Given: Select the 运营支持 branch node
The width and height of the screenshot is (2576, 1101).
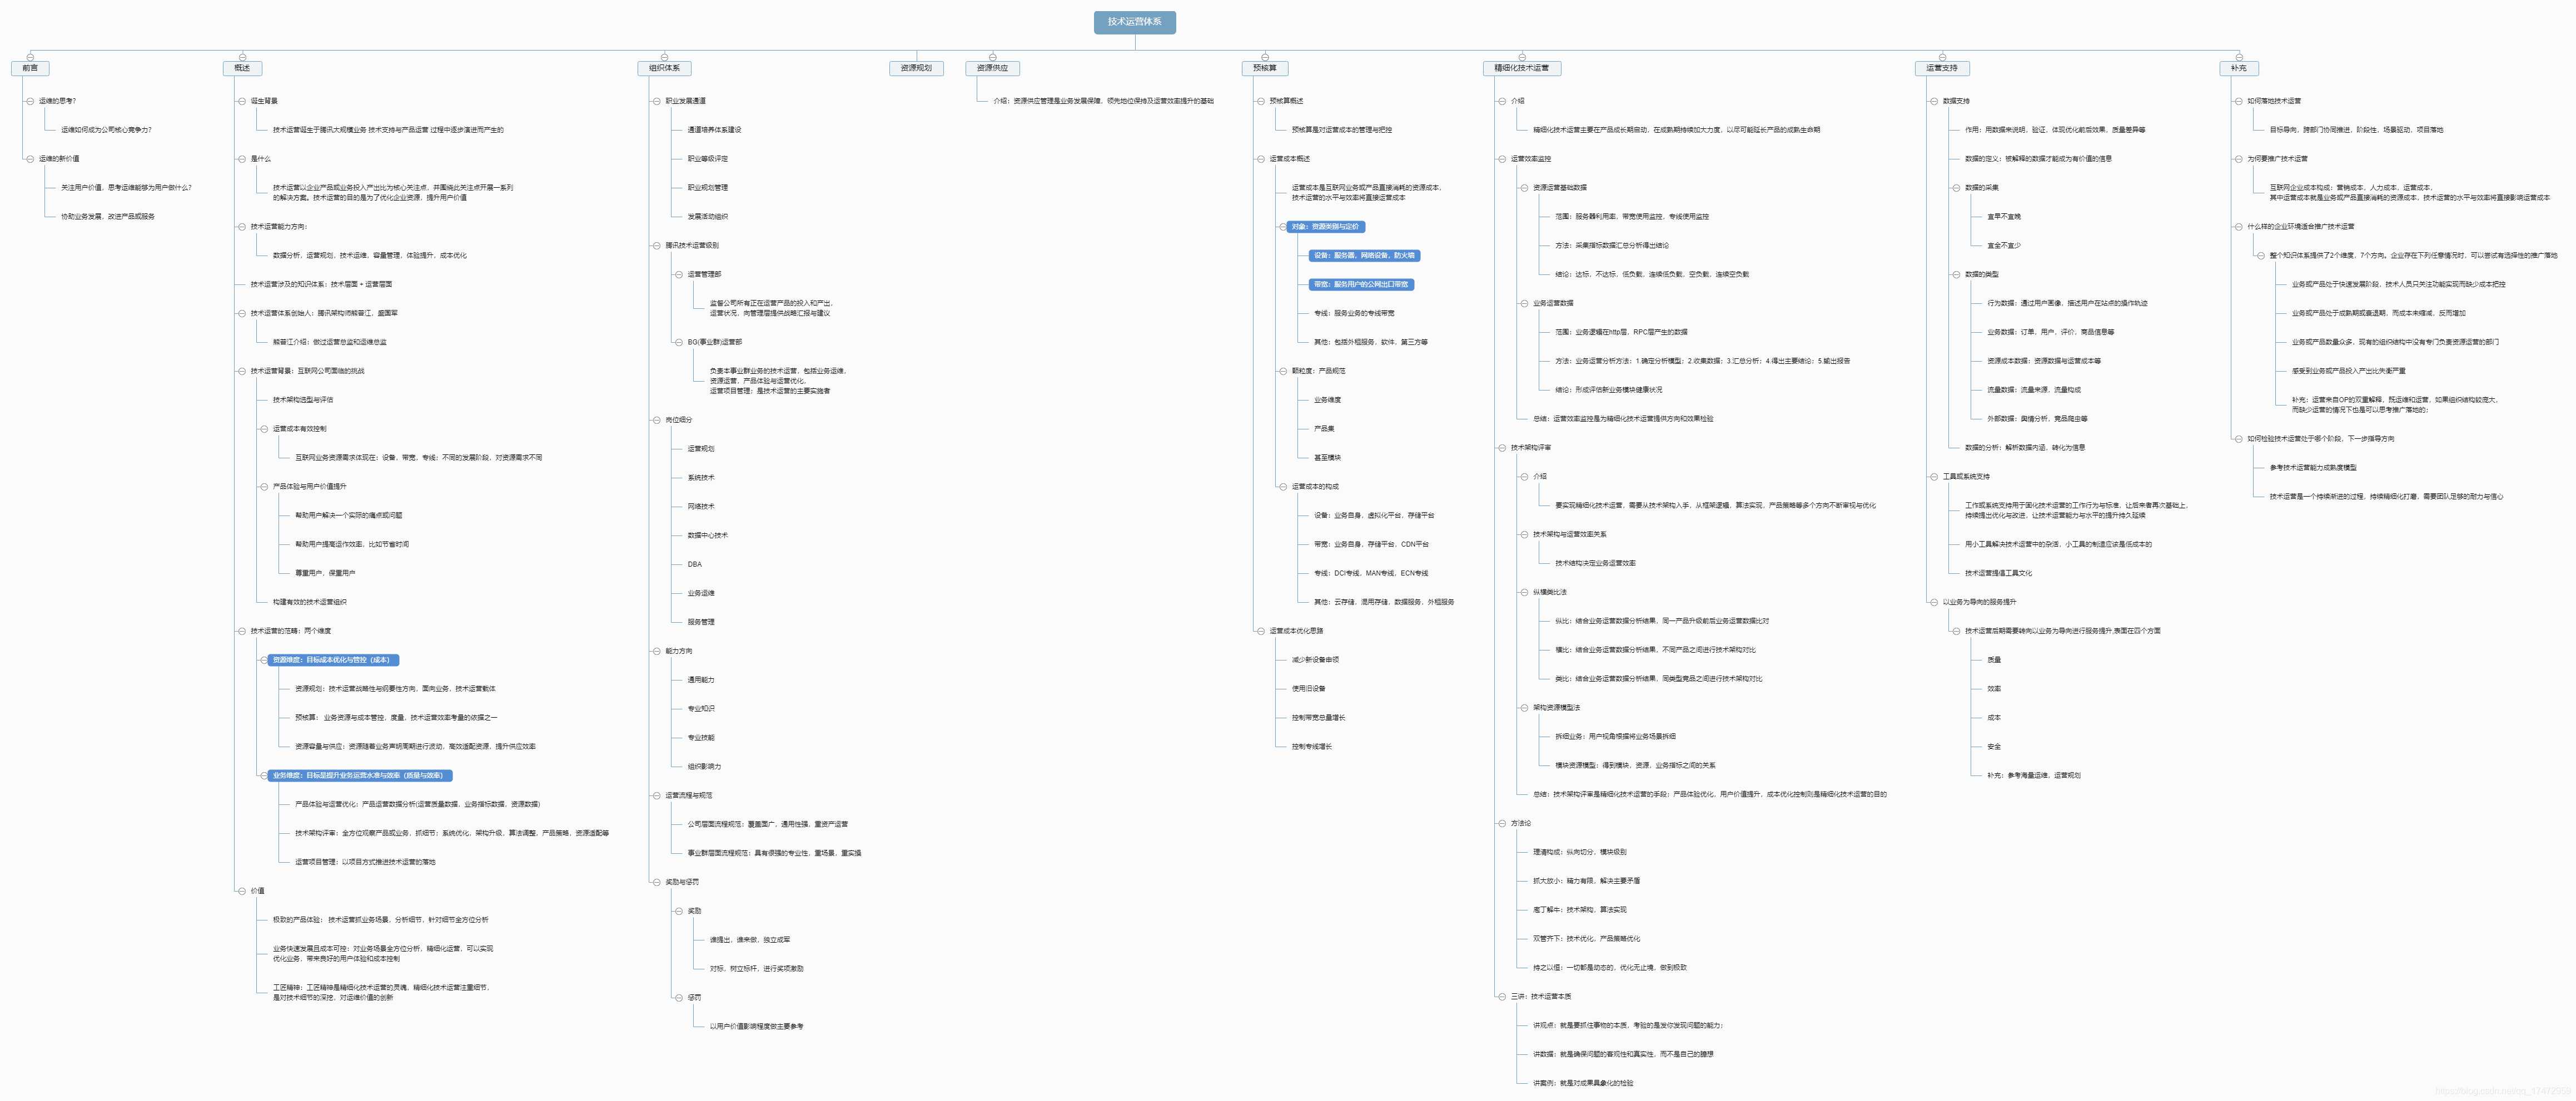Looking at the screenshot, I should pos(1941,68).
